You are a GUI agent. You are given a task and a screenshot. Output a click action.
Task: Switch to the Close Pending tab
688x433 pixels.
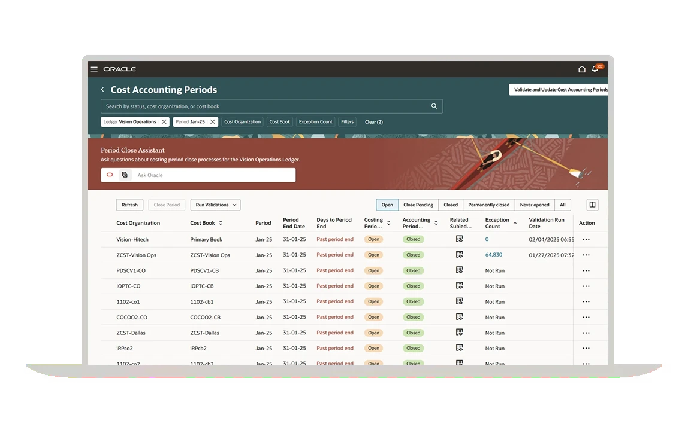point(418,205)
